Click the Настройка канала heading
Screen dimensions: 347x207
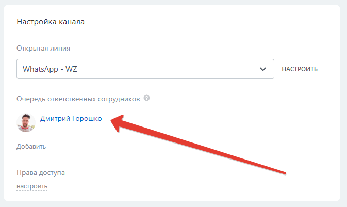[51, 22]
